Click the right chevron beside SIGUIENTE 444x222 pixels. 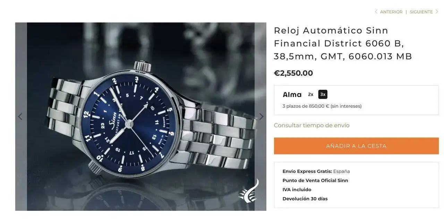(437, 11)
